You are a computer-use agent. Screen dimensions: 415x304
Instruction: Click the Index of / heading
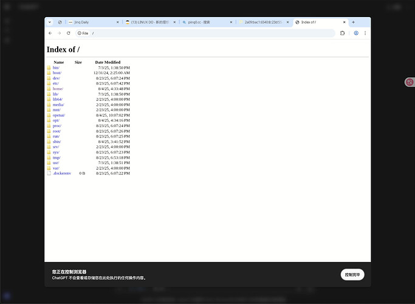point(63,49)
